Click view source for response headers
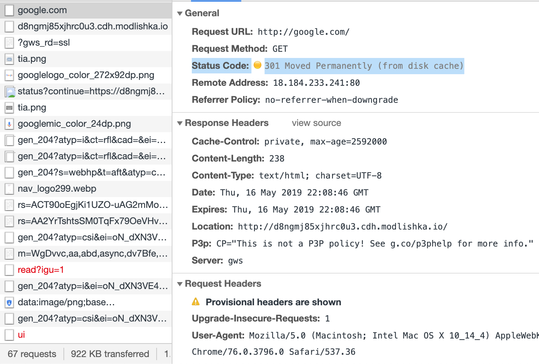The height and width of the screenshot is (364, 539). (316, 123)
